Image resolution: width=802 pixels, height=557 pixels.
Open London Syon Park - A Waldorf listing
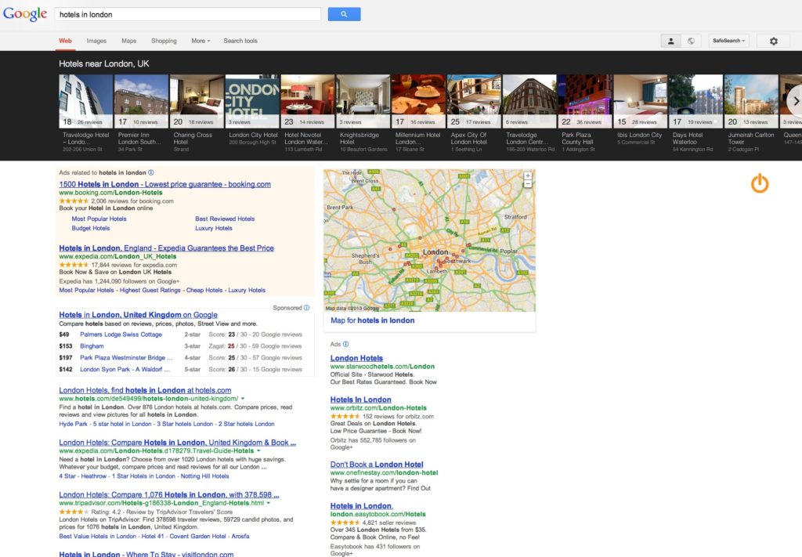[x=125, y=369]
